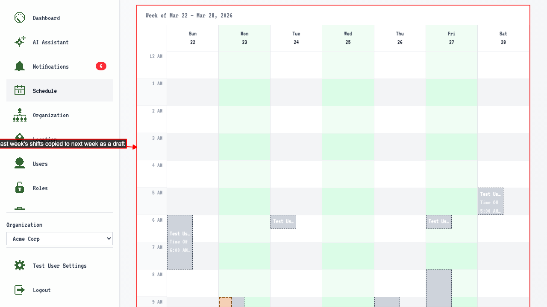The width and height of the screenshot is (547, 307).
Task: Open the Dashboard page
Action: tap(59, 18)
